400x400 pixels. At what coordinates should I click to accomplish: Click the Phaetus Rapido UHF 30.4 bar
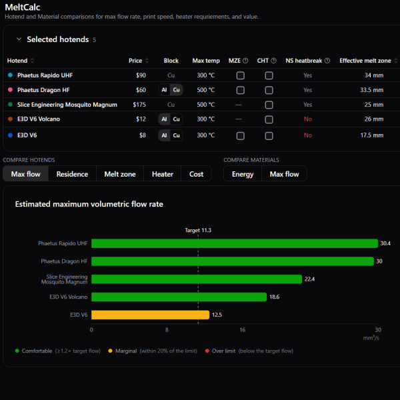(235, 243)
